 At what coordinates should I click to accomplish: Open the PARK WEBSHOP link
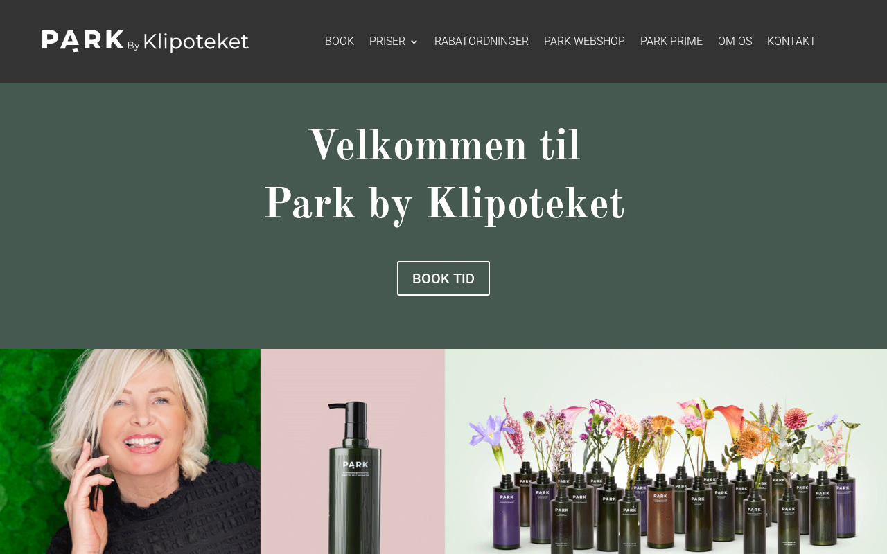click(584, 42)
